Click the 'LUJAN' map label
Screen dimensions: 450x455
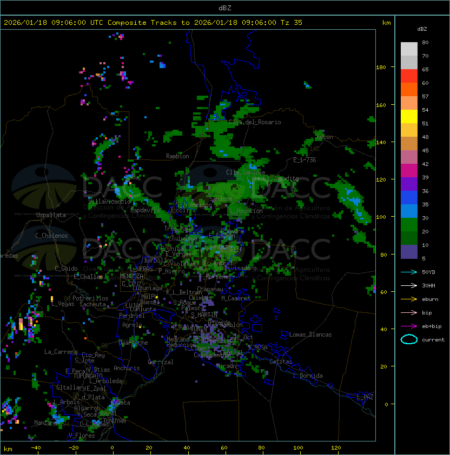tap(134, 306)
